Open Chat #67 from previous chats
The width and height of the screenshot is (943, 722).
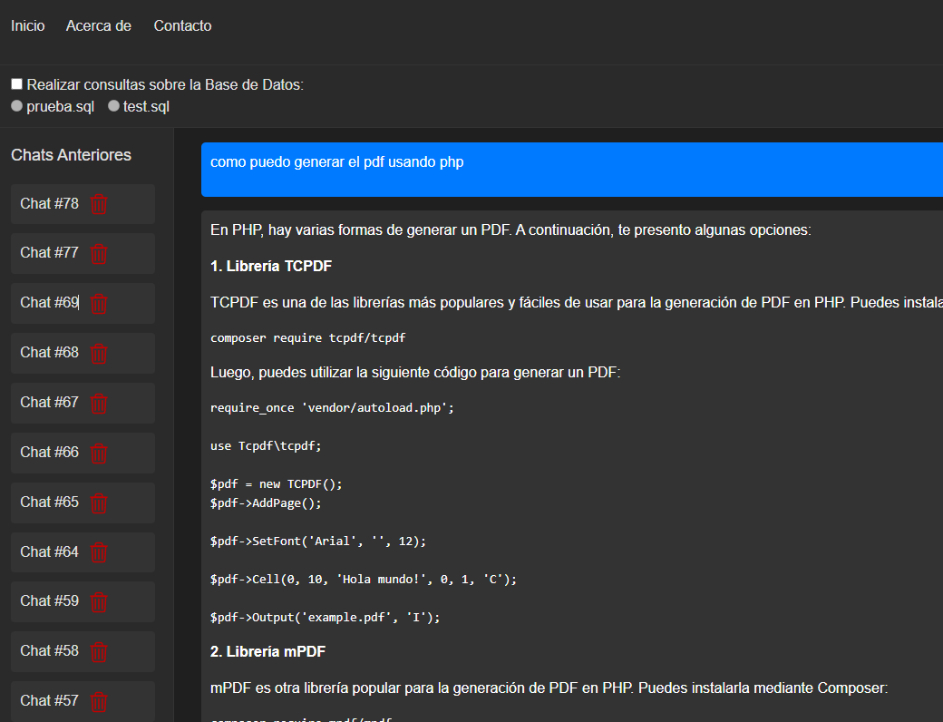pyautogui.click(x=49, y=403)
